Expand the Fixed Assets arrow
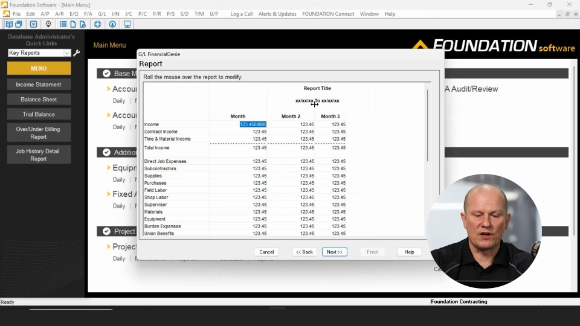 pyautogui.click(x=108, y=194)
